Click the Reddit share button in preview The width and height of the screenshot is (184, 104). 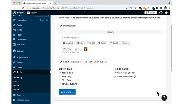[91, 43]
